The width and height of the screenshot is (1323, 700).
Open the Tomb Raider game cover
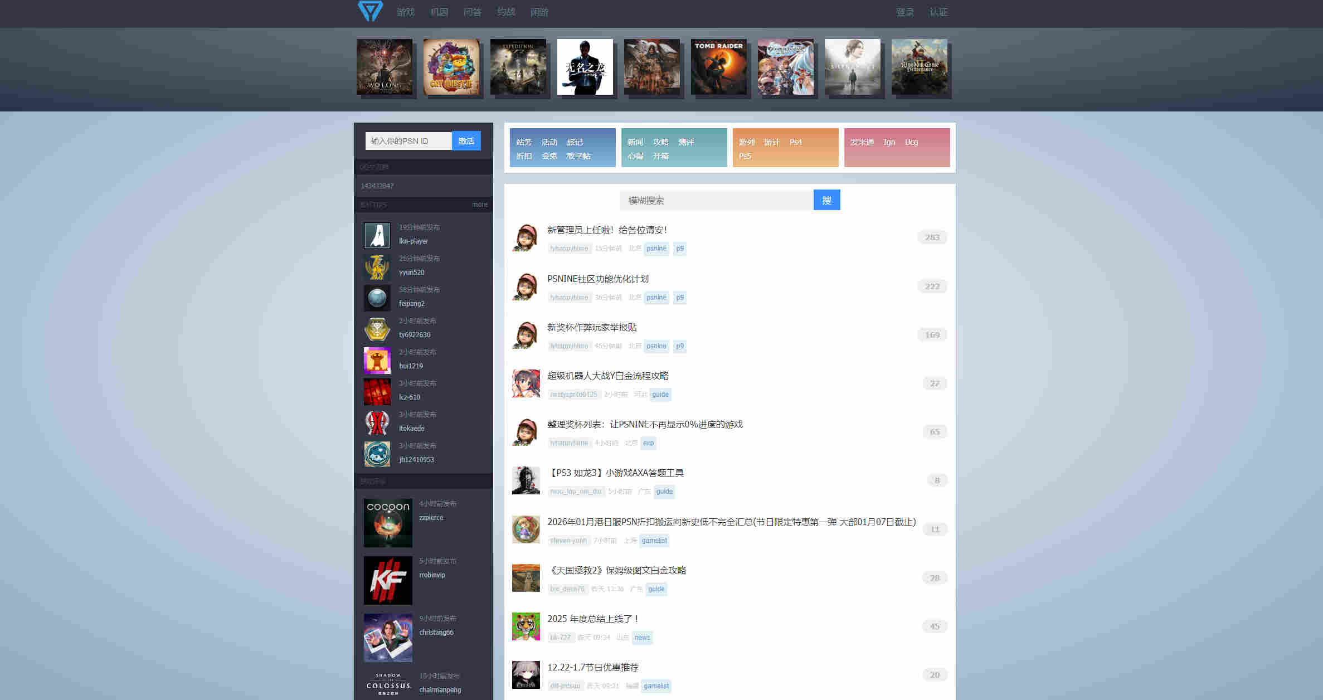coord(718,67)
